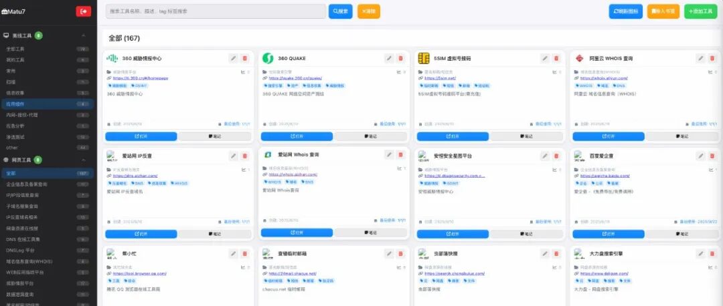Click 打开 on the 360 QUAKE card
Image resolution: width=723 pixels, height=306 pixels.
pos(297,136)
